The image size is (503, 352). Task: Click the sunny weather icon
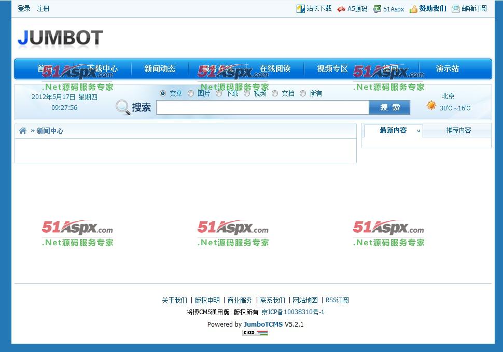click(x=431, y=105)
